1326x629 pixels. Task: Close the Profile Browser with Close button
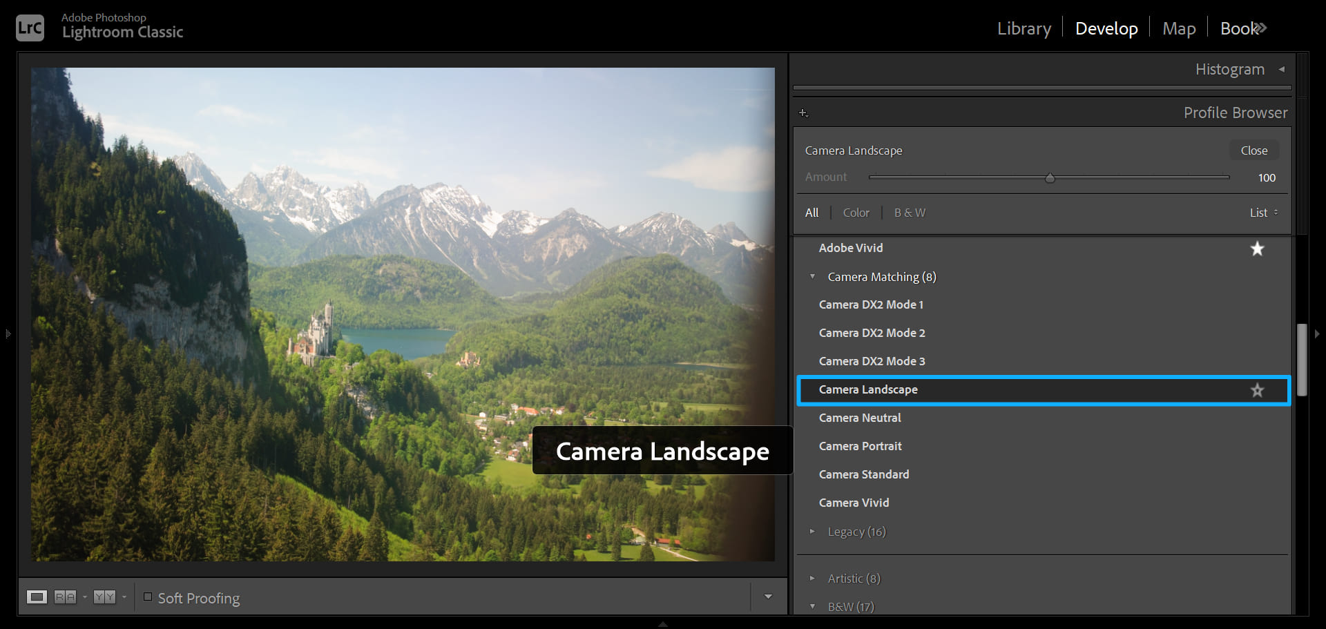click(x=1253, y=151)
